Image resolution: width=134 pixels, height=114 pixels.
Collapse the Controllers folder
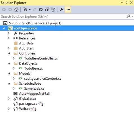click(9, 53)
